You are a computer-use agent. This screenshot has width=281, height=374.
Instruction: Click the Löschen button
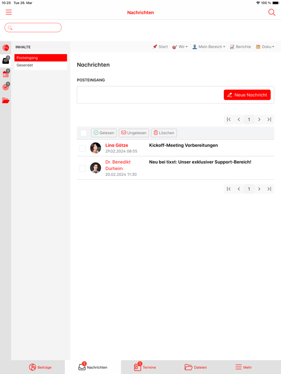tap(164, 133)
